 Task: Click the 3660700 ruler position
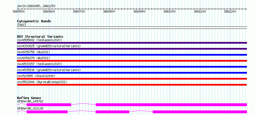click(79, 11)
